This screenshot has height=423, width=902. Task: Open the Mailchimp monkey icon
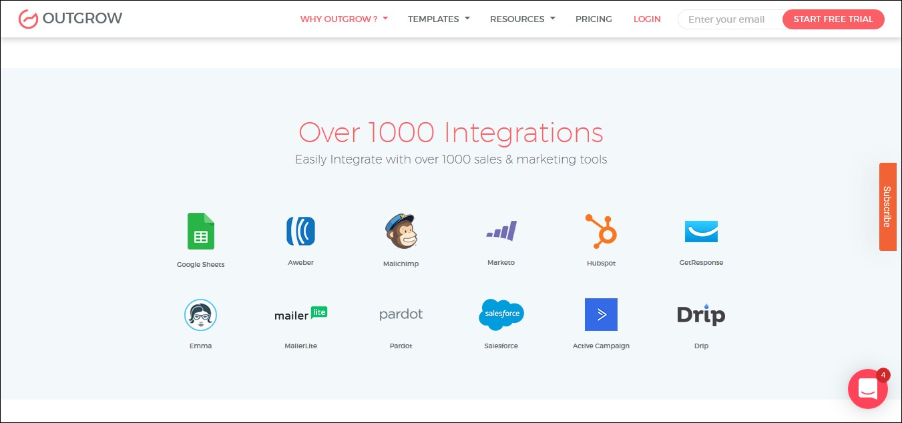pyautogui.click(x=401, y=231)
